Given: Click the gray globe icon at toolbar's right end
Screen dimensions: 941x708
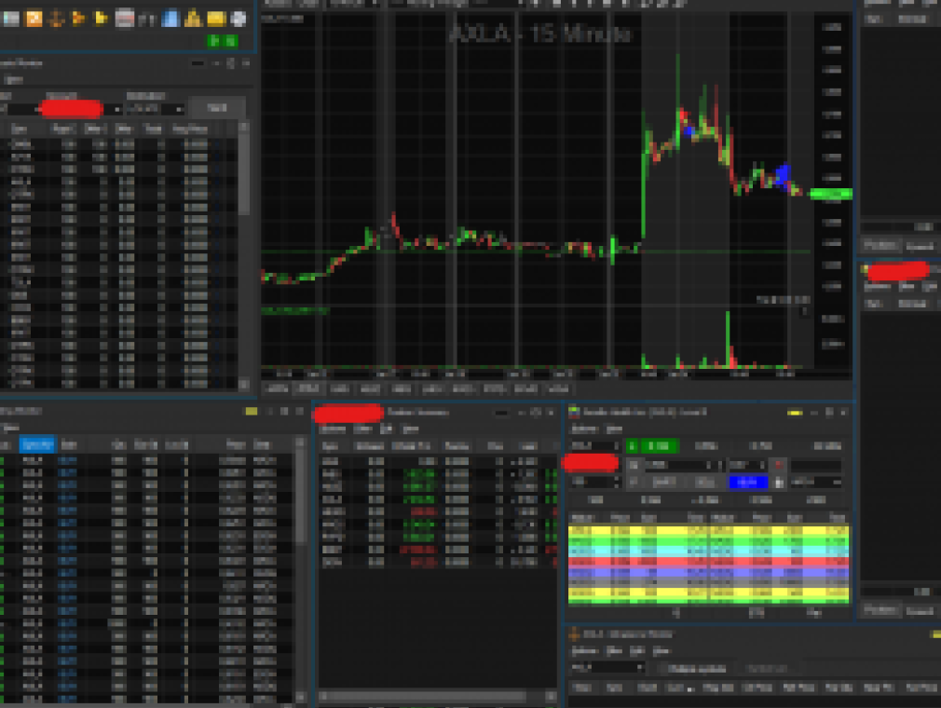Looking at the screenshot, I should coord(239,18).
